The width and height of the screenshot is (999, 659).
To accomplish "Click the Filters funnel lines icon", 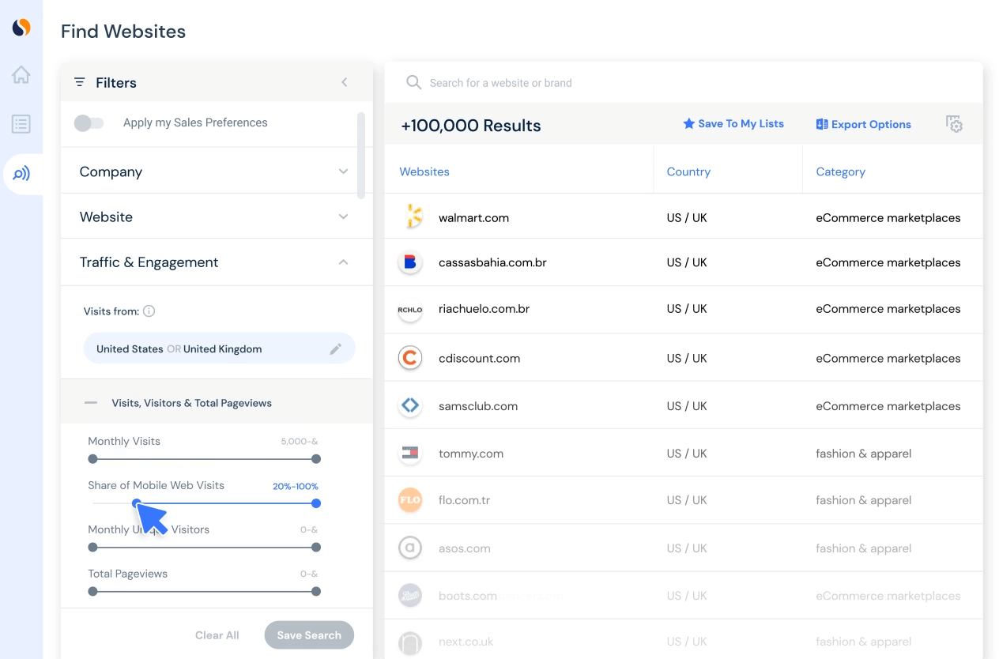I will tap(80, 82).
